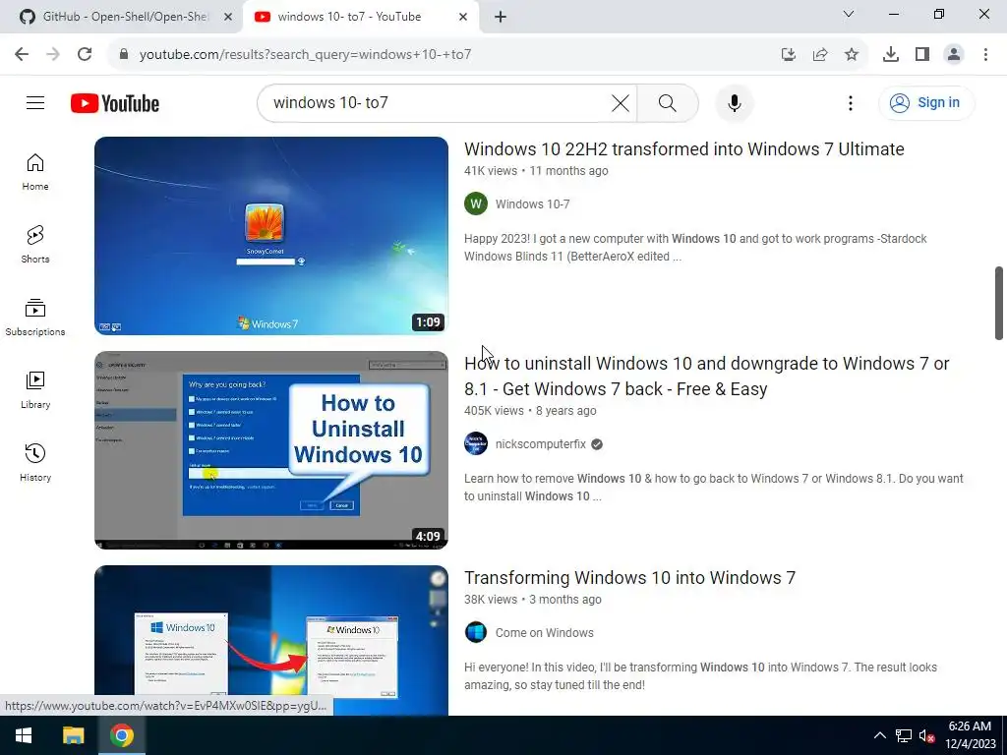Open the How to Uninstall Windows 10 thumbnail
The width and height of the screenshot is (1007, 755).
[x=271, y=450]
